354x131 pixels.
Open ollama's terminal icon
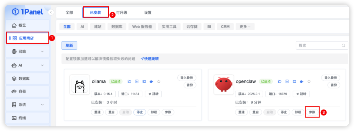pyautogui.click(x=144, y=82)
